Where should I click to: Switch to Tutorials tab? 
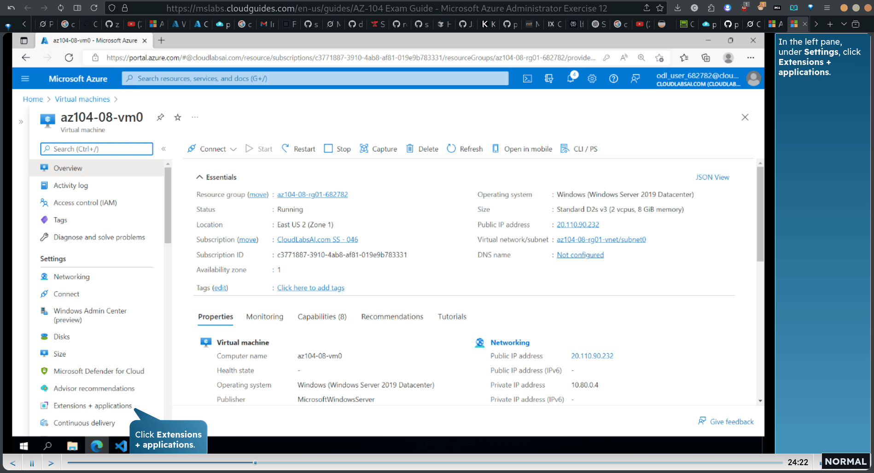click(x=452, y=317)
